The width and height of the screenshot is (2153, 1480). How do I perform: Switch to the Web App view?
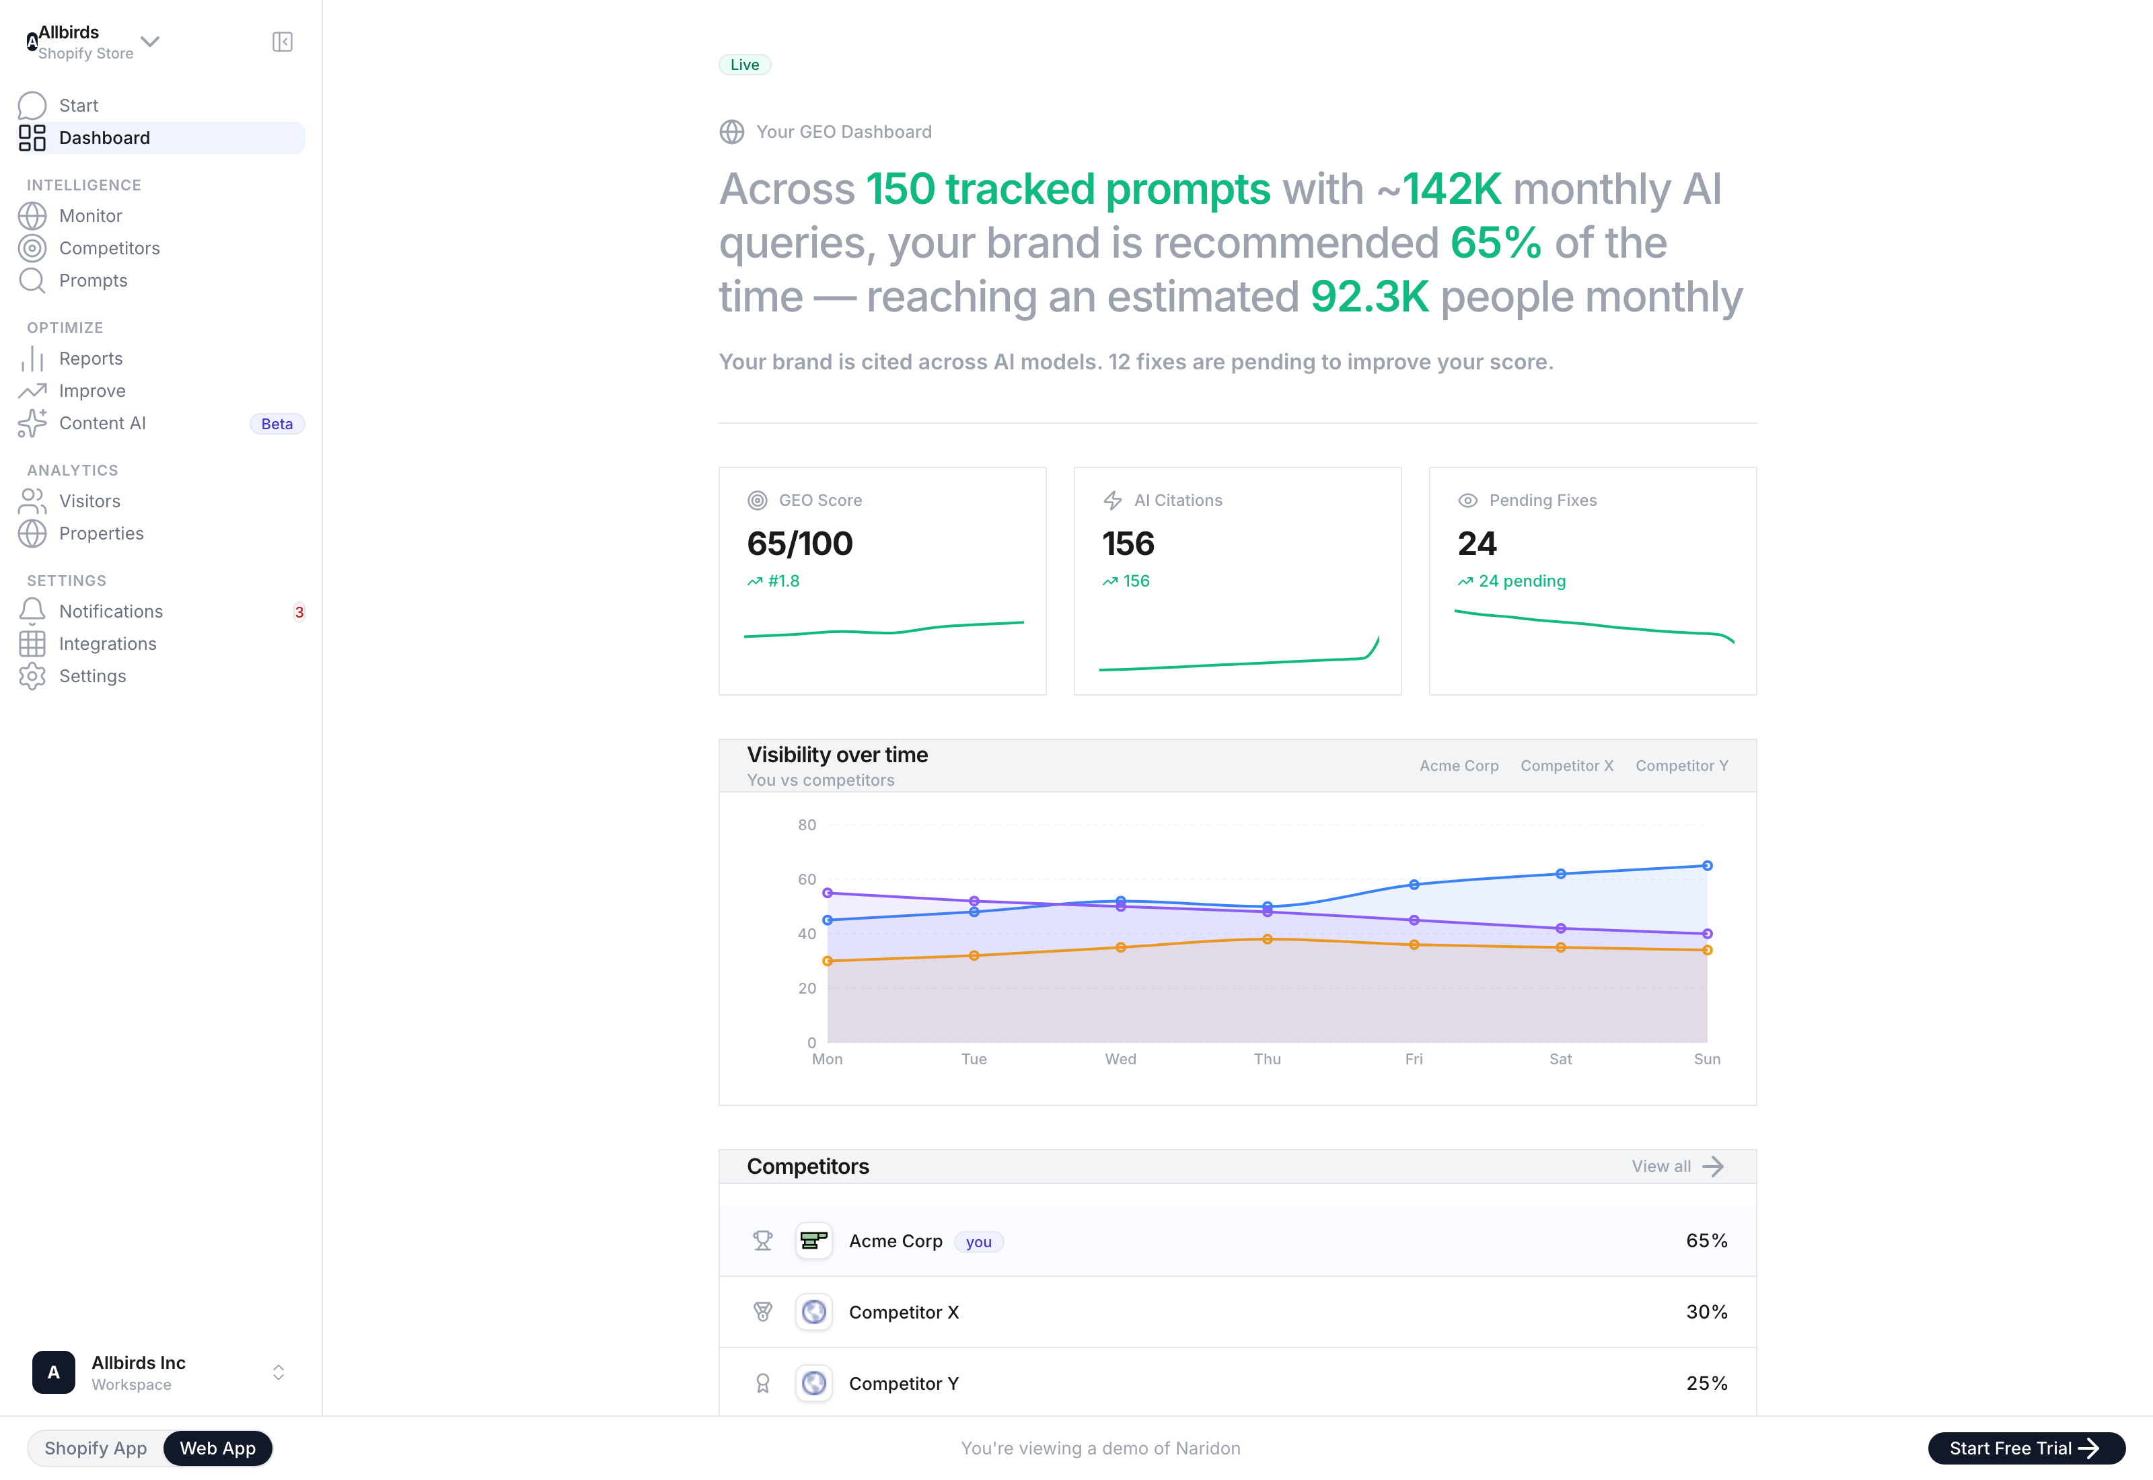218,1448
